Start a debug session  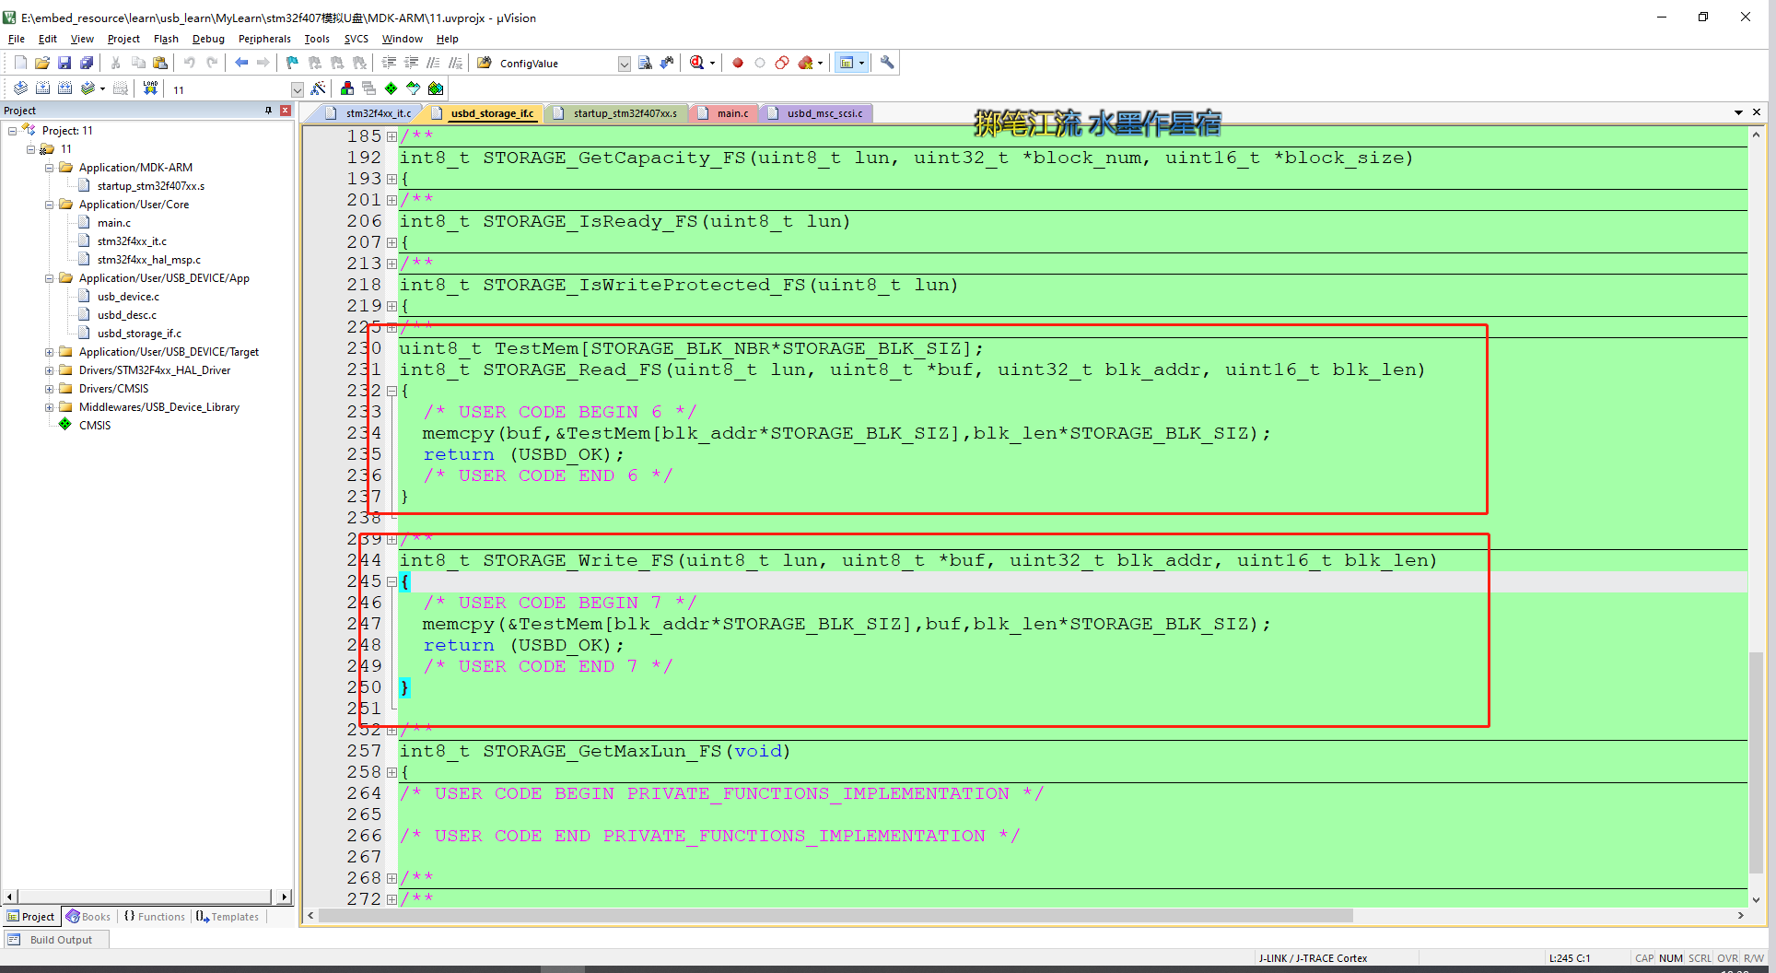tap(697, 62)
